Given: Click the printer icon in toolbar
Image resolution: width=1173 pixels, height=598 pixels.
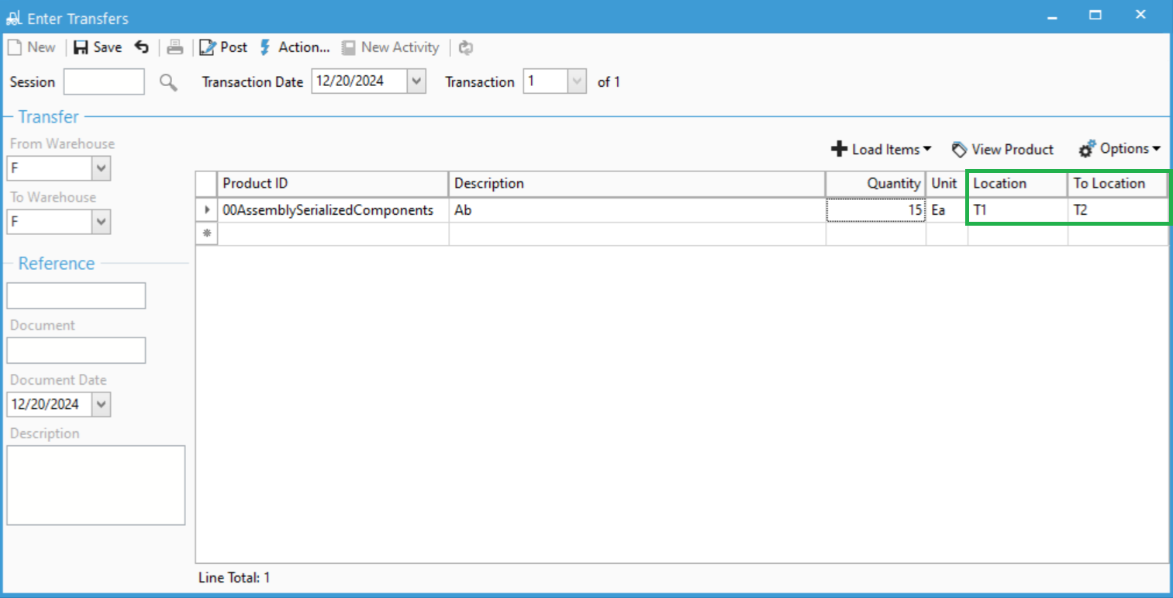Looking at the screenshot, I should [x=175, y=47].
